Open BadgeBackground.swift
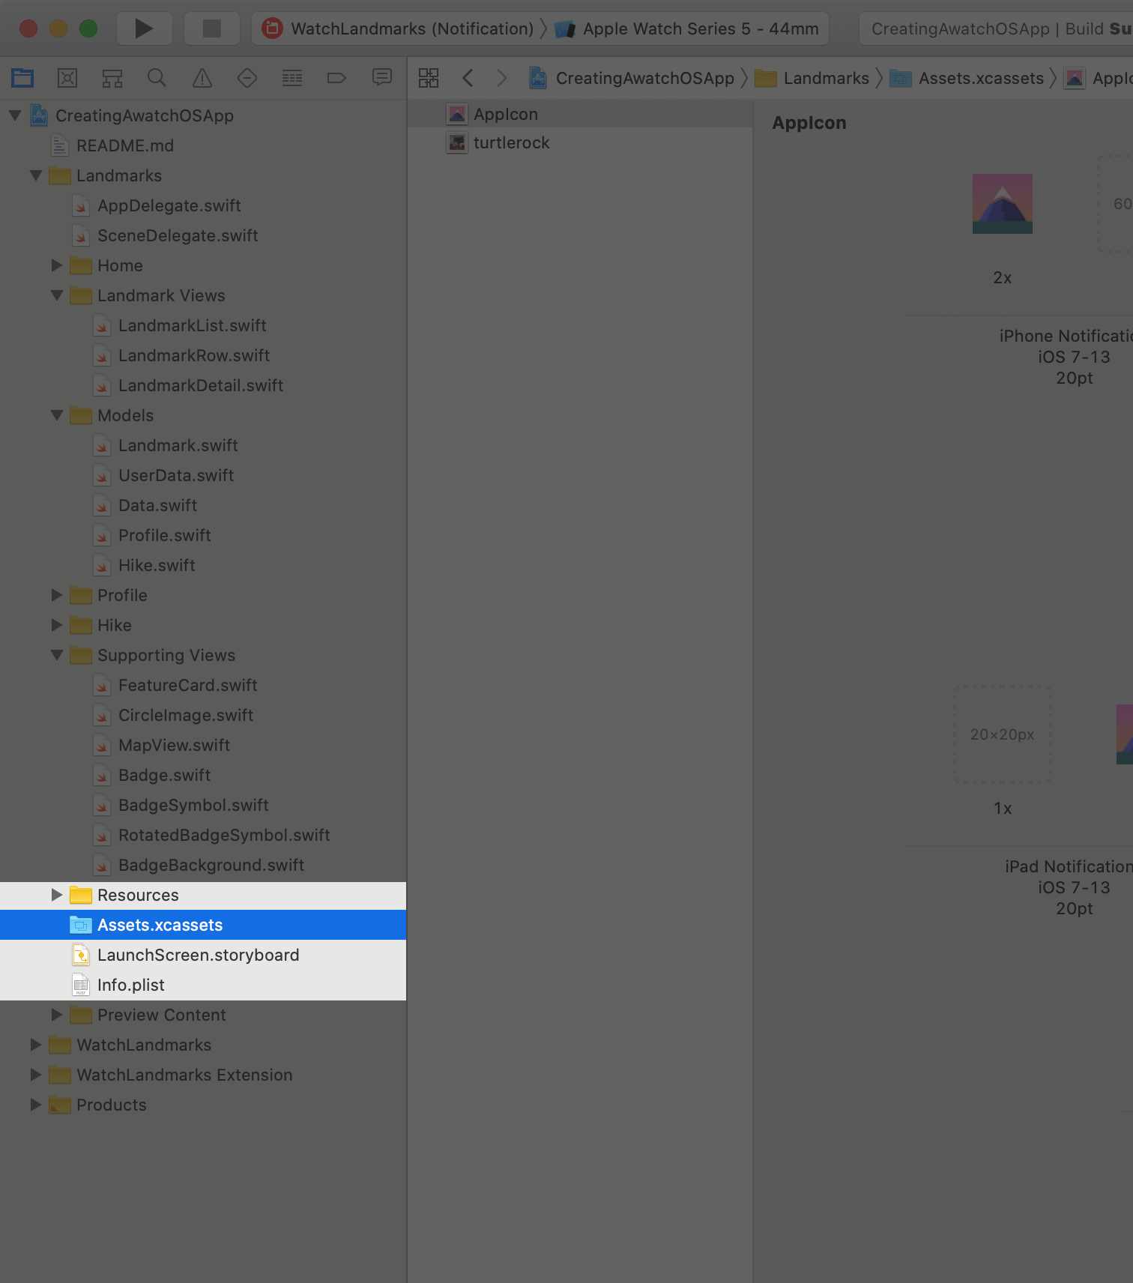Viewport: 1133px width, 1283px height. tap(203, 865)
